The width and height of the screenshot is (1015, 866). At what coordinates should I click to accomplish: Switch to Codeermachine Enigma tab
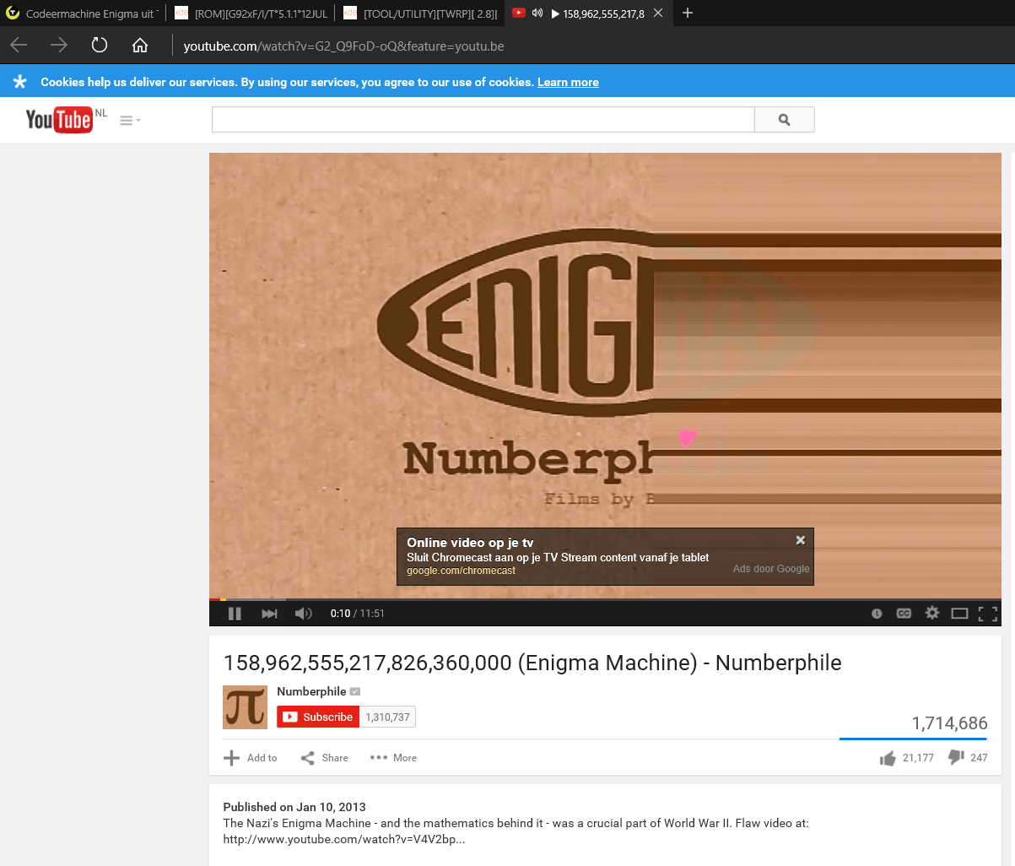click(x=82, y=13)
